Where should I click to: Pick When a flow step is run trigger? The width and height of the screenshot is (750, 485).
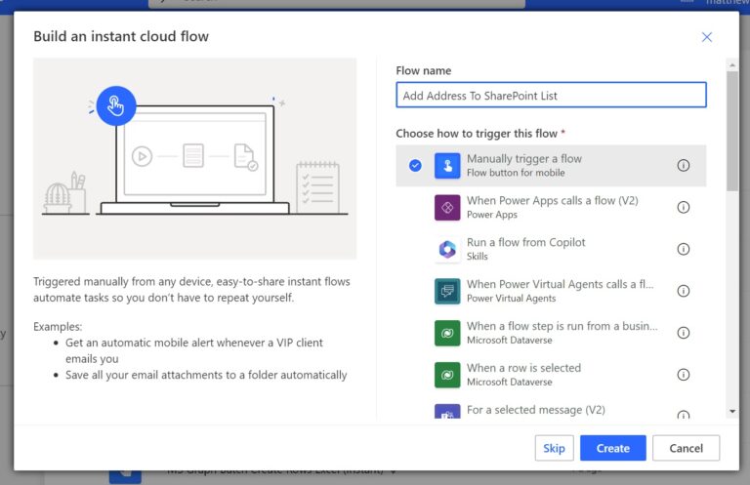pyautogui.click(x=562, y=327)
